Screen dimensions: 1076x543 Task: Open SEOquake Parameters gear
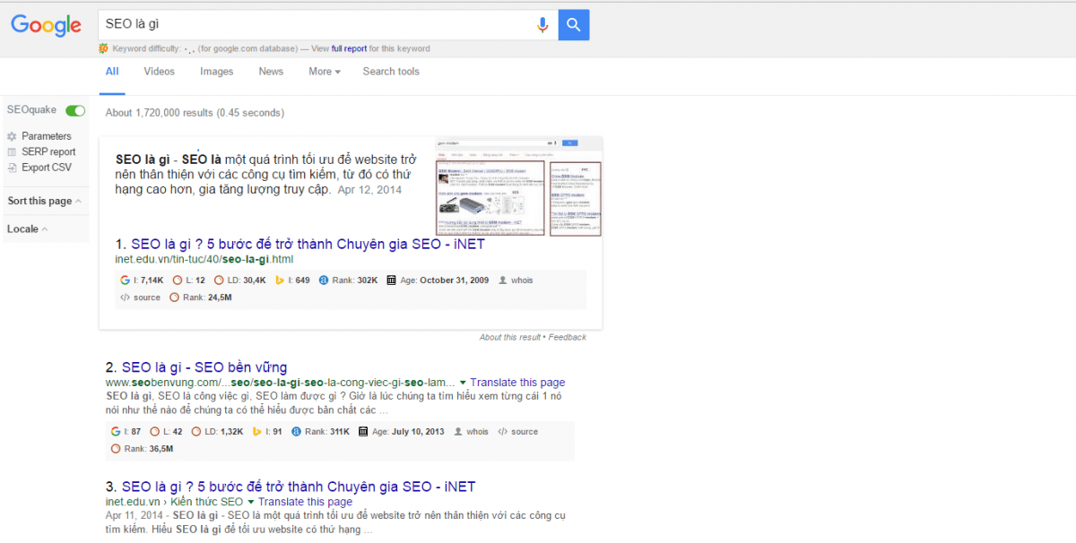12,136
